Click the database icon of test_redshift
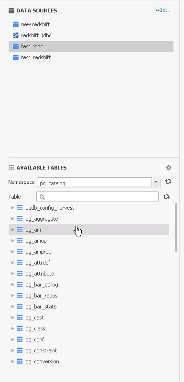Viewport: 184px width, 382px height. [x=16, y=57]
